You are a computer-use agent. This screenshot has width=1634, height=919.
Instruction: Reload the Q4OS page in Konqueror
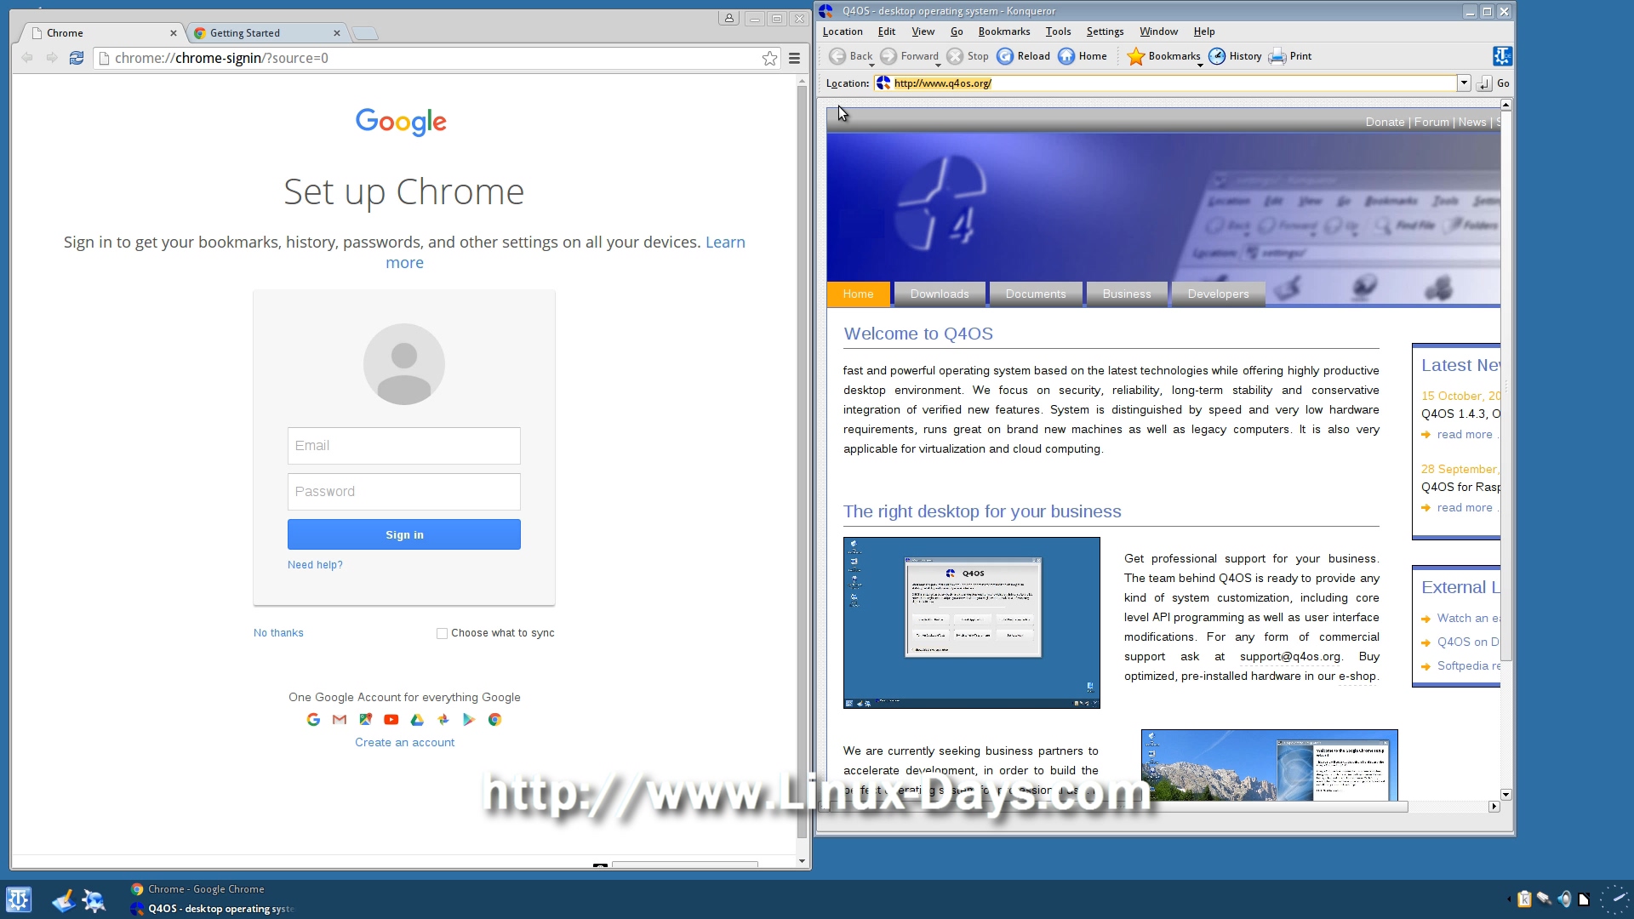[x=1024, y=56]
